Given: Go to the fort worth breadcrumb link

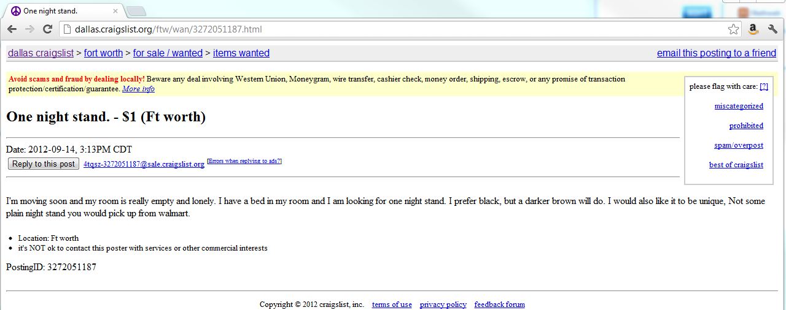Looking at the screenshot, I should coord(103,53).
